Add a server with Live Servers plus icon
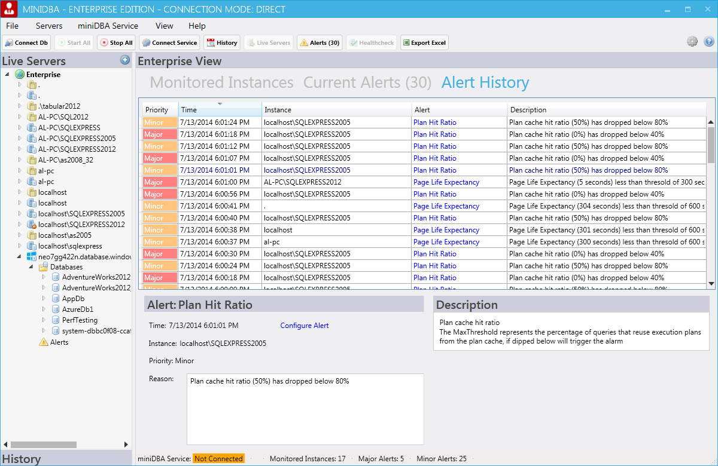This screenshot has height=466, width=718. coord(125,60)
